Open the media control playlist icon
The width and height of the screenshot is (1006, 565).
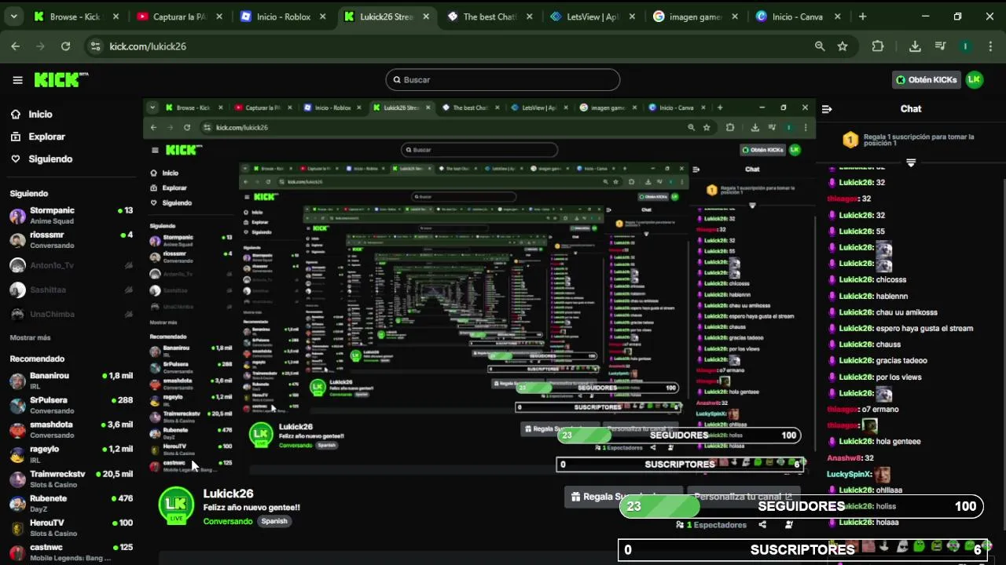(x=940, y=46)
